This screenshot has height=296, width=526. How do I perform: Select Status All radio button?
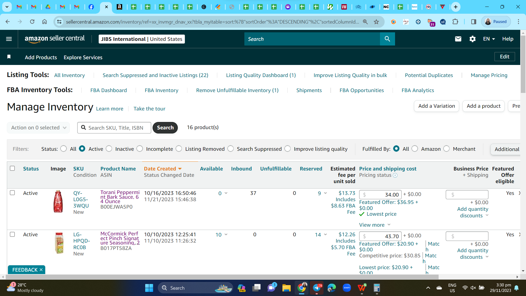point(64,149)
